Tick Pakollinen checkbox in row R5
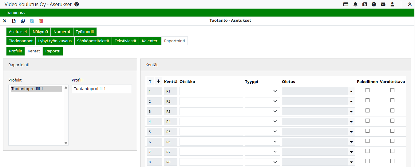 pos(367,131)
